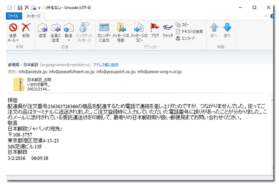279x184 pixels.
Task: Start an instant message (インスタントメッセージ)
Action: point(84,32)
